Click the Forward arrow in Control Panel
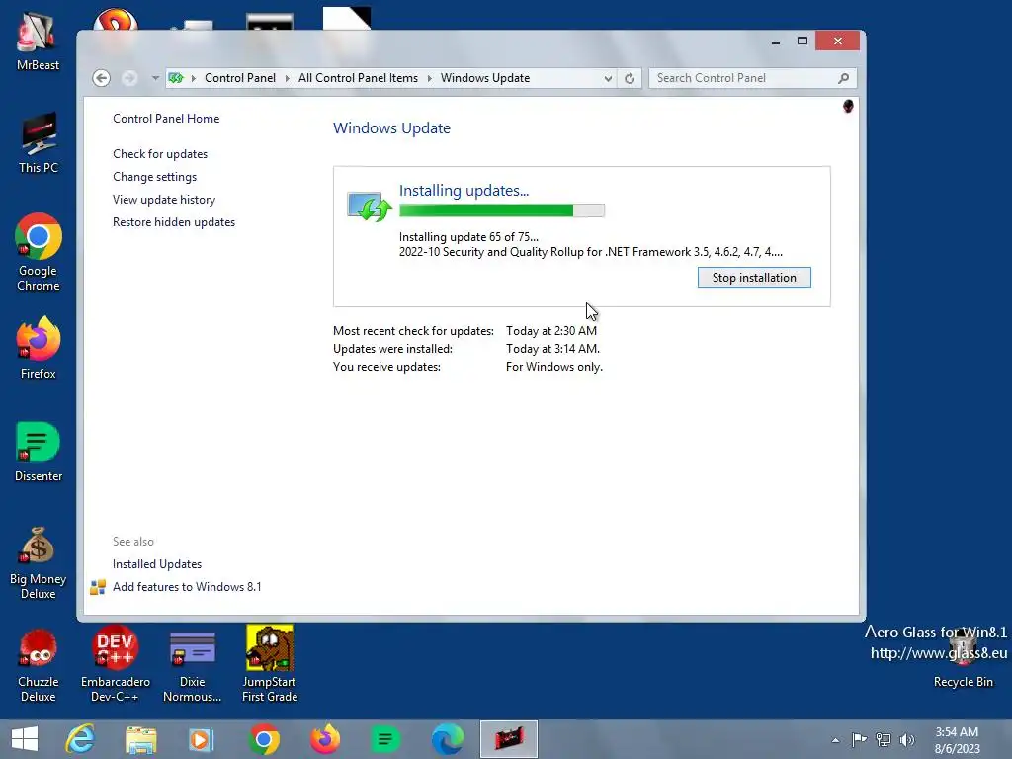Image resolution: width=1012 pixels, height=759 pixels. (129, 78)
